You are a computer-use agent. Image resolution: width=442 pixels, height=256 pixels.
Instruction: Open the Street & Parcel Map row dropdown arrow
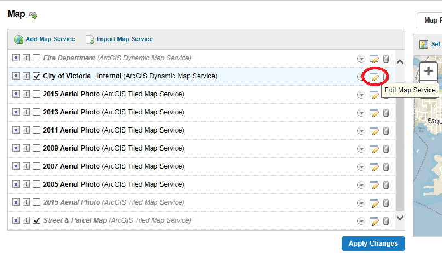click(361, 221)
